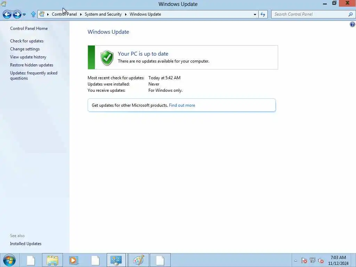Viewport: 356px width, 267px height.
Task: Open Control Panel Home
Action: (x=29, y=29)
